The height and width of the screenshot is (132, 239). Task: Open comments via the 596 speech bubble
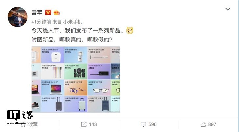tap(143, 124)
